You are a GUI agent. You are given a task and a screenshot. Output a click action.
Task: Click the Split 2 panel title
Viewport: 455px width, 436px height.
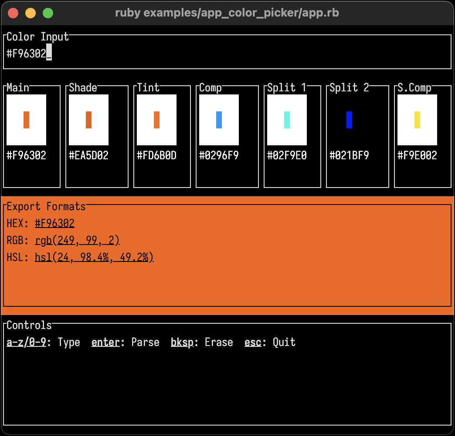point(350,88)
